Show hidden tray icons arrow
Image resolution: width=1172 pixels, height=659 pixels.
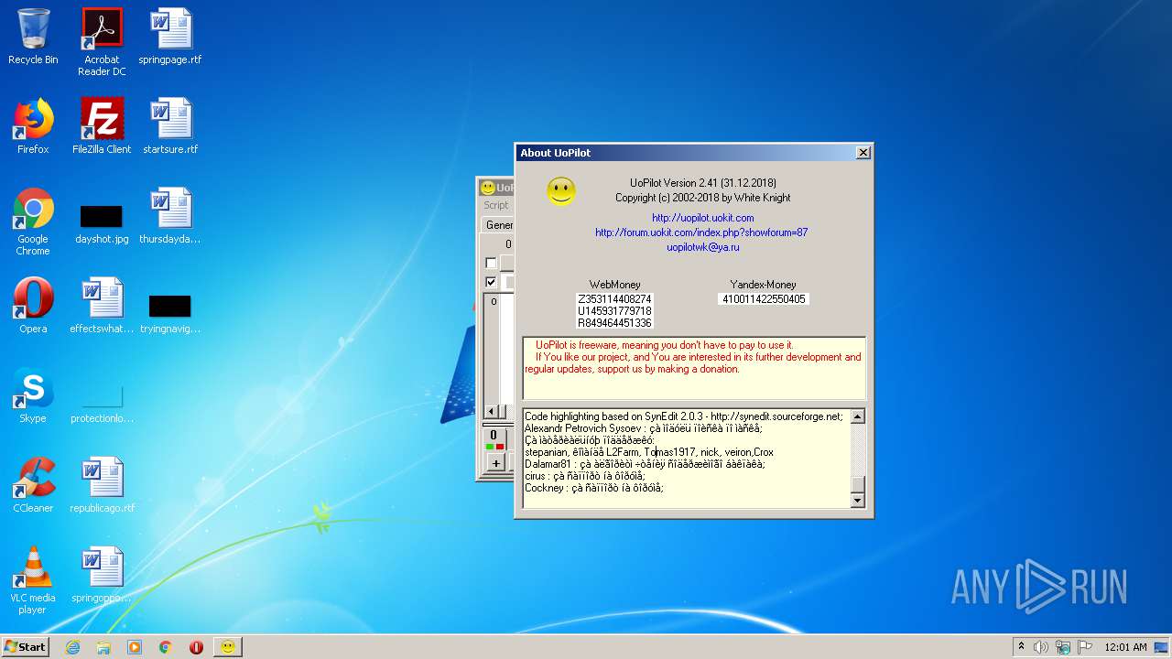pyautogui.click(x=1021, y=647)
